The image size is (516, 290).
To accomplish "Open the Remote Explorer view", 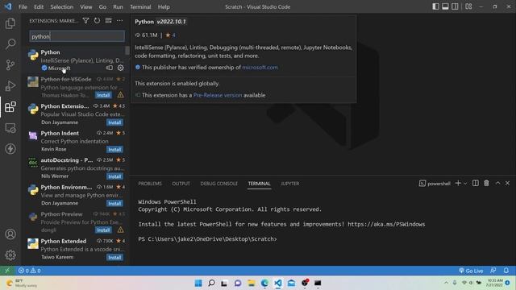I will (x=10, y=128).
